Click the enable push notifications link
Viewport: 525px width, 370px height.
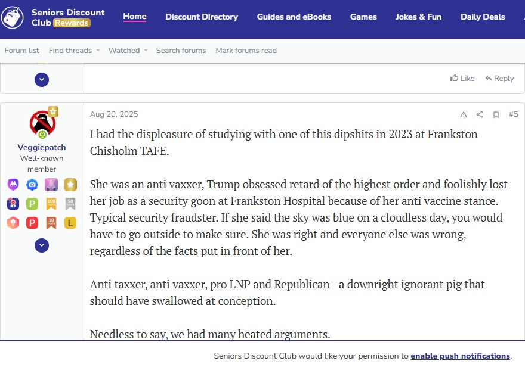(460, 356)
